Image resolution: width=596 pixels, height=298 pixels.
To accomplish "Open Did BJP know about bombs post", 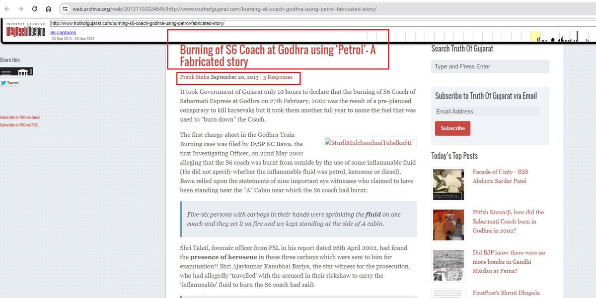I will click(x=509, y=261).
